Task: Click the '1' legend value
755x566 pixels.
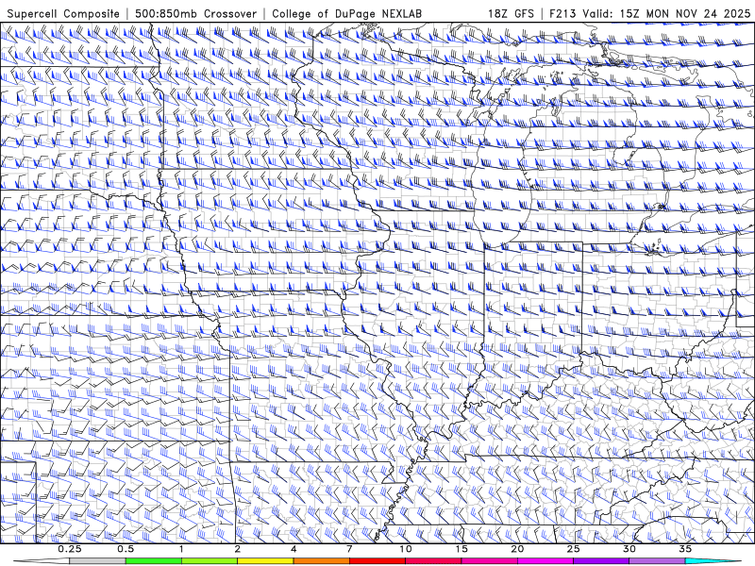Action: pos(181,549)
